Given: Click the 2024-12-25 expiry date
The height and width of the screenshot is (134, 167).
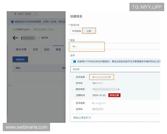Looking at the screenshot, I should (99, 95).
